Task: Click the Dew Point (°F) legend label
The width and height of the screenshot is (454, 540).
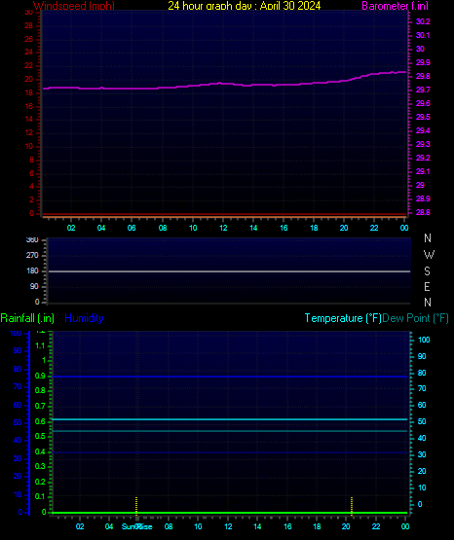Action: [x=415, y=318]
